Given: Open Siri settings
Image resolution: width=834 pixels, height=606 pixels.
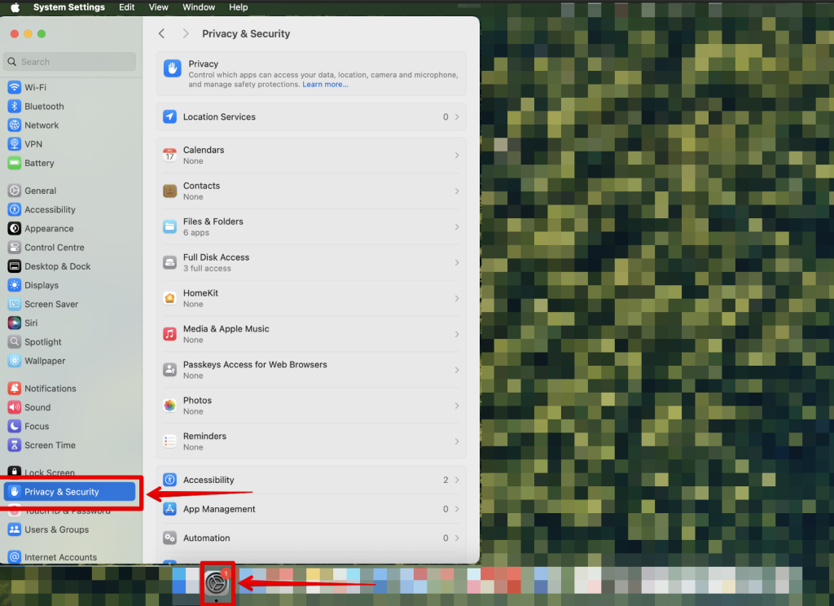Looking at the screenshot, I should point(70,323).
